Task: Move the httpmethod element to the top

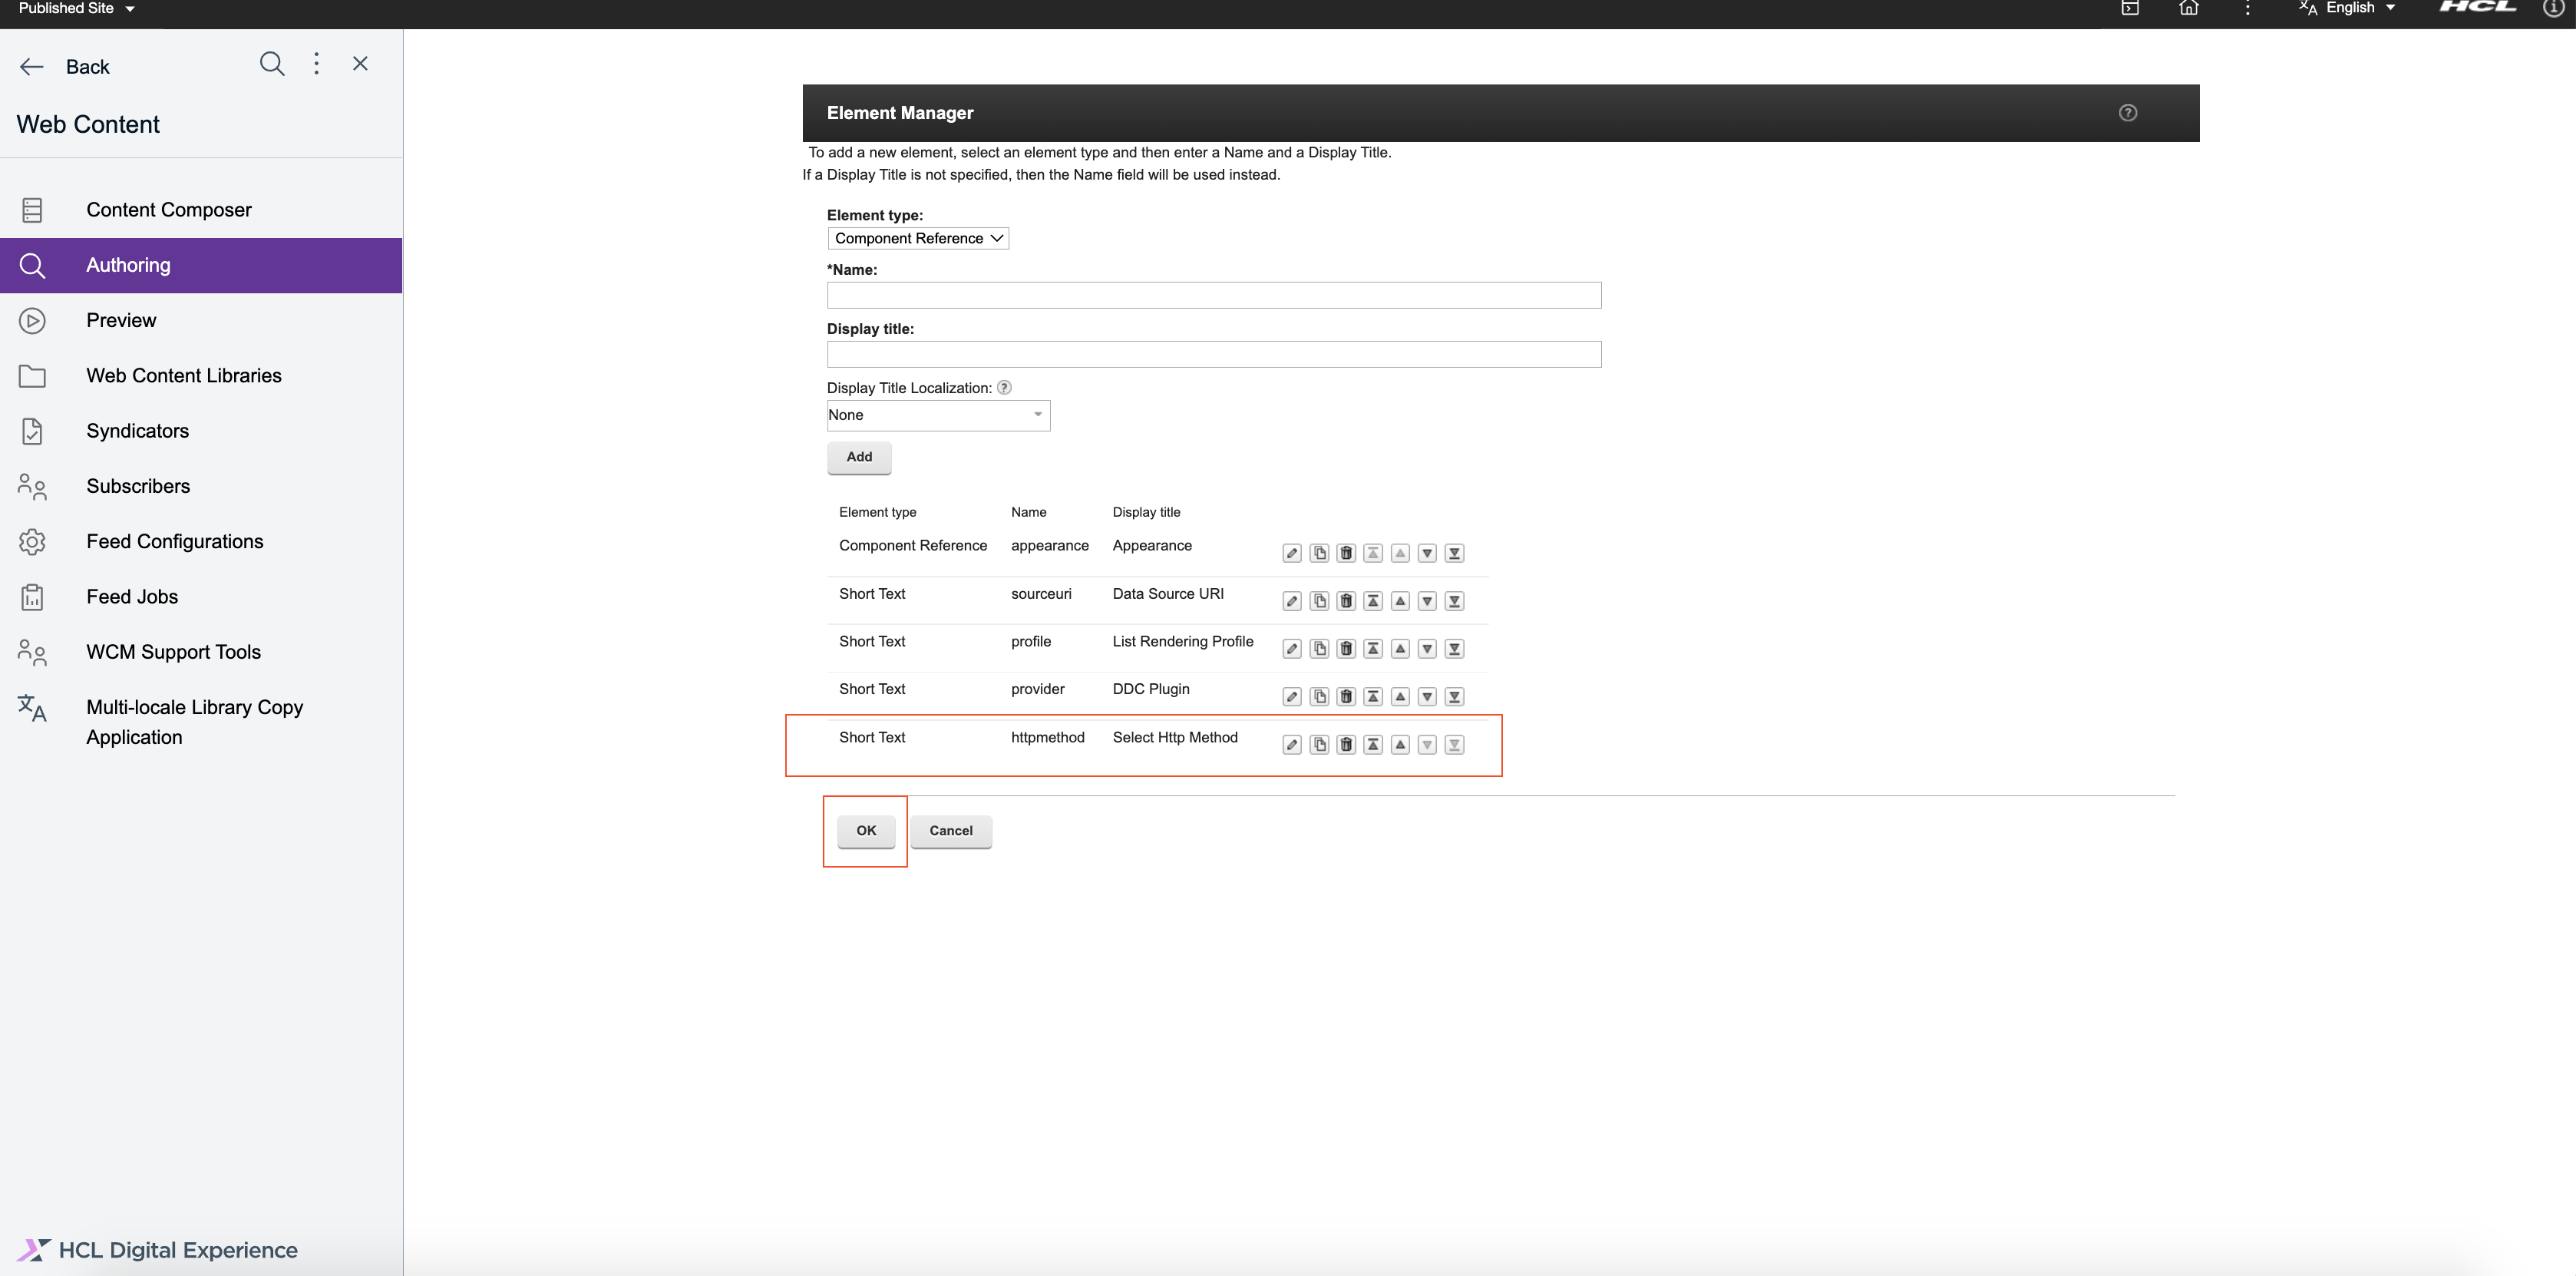Action: coord(1373,744)
